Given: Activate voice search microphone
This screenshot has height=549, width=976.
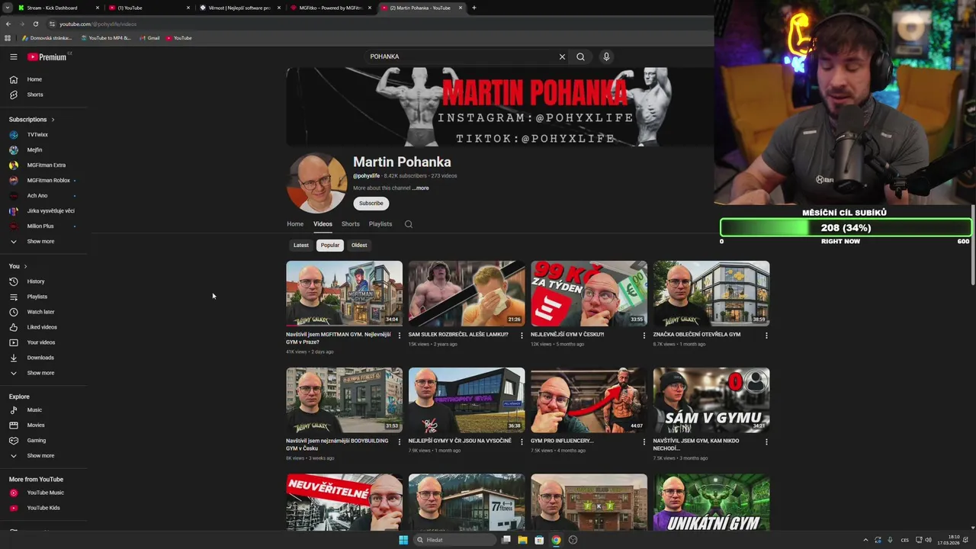Looking at the screenshot, I should tap(606, 56).
